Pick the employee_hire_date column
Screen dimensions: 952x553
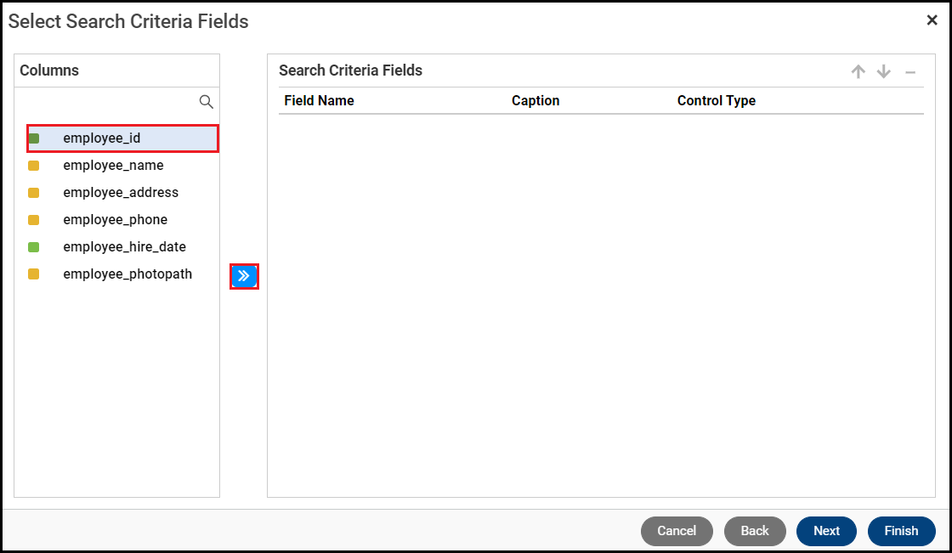click(124, 247)
